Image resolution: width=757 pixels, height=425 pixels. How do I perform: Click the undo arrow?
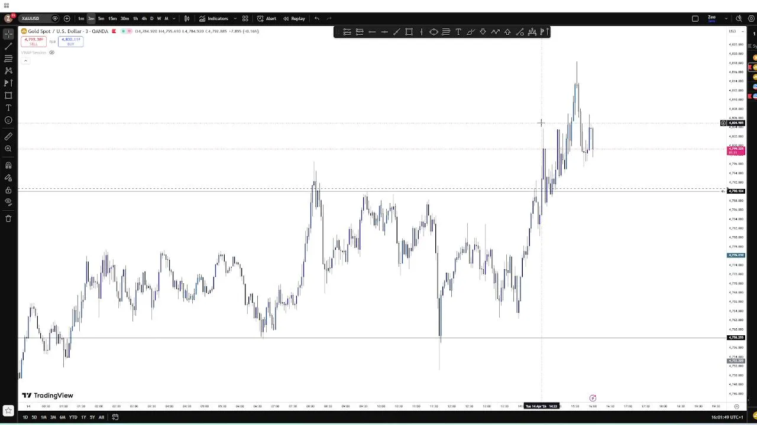coord(317,18)
